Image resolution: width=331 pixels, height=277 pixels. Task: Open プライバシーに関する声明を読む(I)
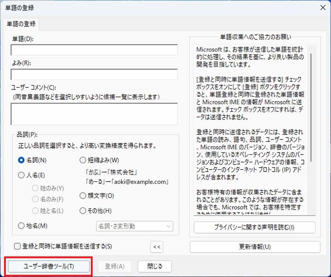(255, 227)
